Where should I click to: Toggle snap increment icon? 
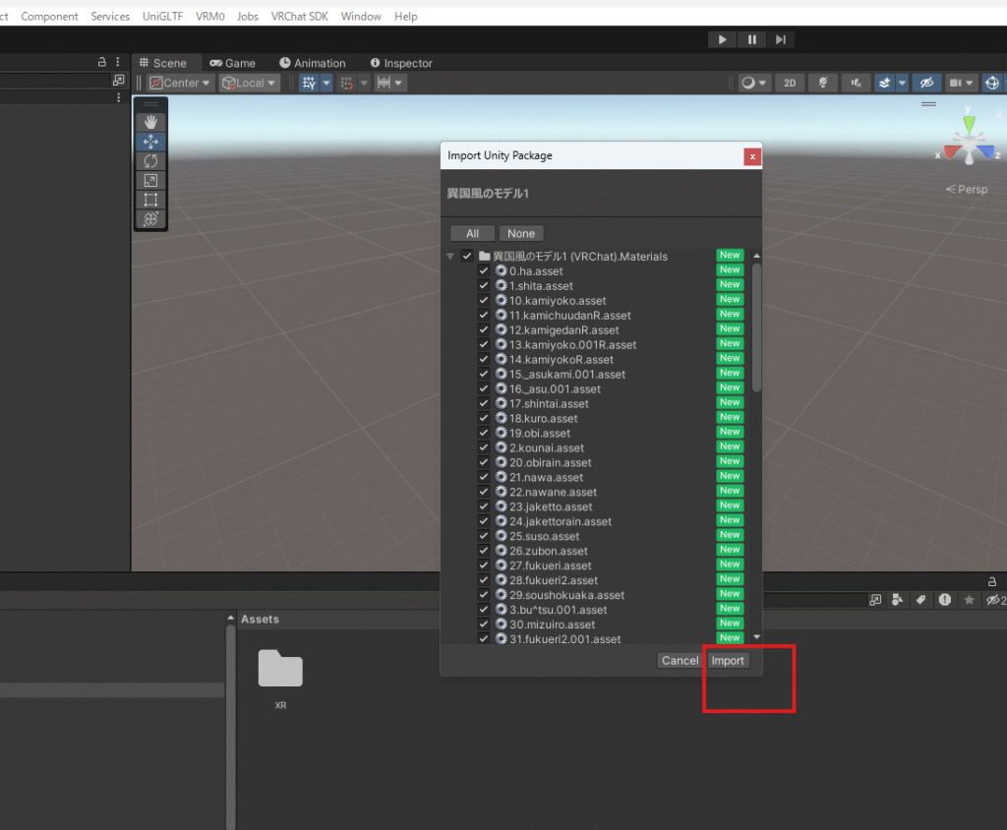[347, 83]
